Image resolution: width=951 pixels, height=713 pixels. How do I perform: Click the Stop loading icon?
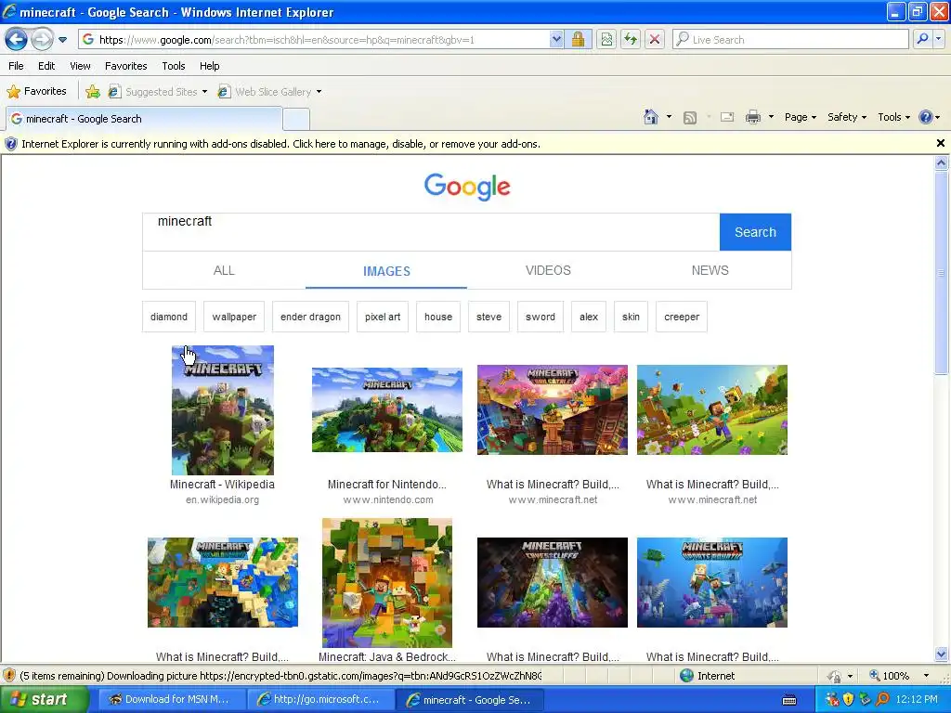coord(655,40)
